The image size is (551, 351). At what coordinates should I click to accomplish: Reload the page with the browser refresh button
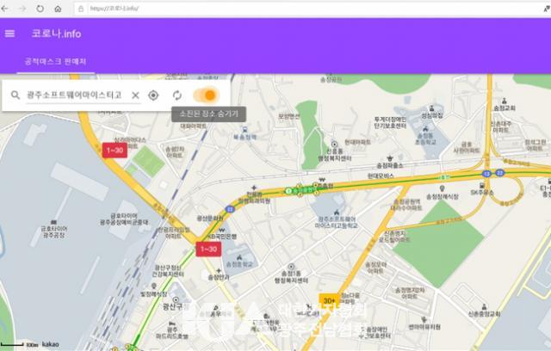coord(40,9)
